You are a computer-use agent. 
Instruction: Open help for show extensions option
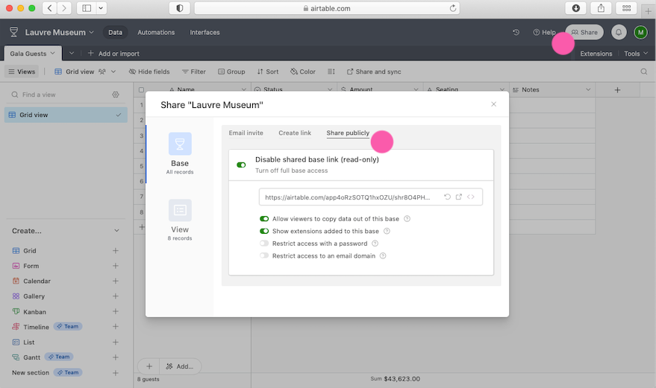pos(387,231)
